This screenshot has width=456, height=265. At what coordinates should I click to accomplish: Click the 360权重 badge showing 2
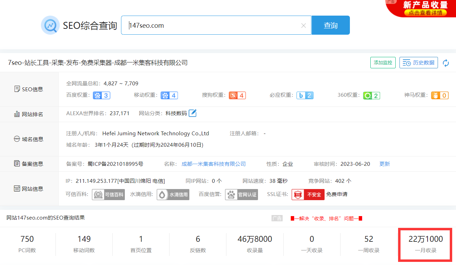tap(371, 95)
